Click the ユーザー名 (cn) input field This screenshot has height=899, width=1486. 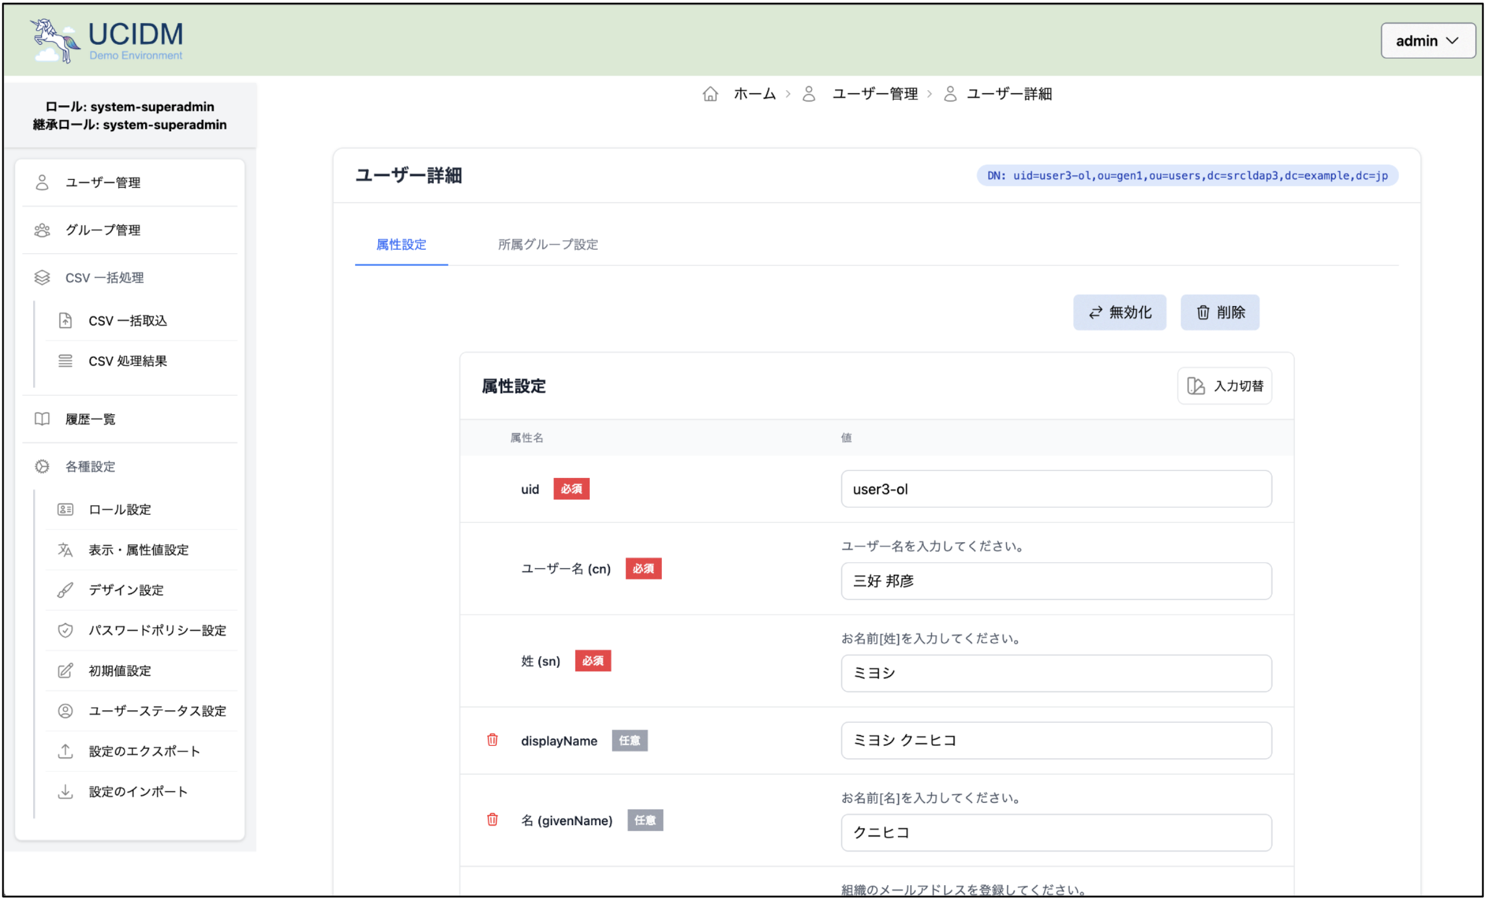[1056, 581]
